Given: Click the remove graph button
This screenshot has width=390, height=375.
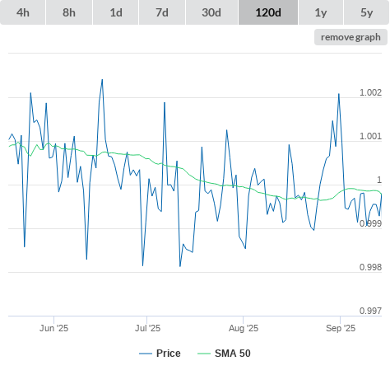Looking at the screenshot, I should [351, 37].
